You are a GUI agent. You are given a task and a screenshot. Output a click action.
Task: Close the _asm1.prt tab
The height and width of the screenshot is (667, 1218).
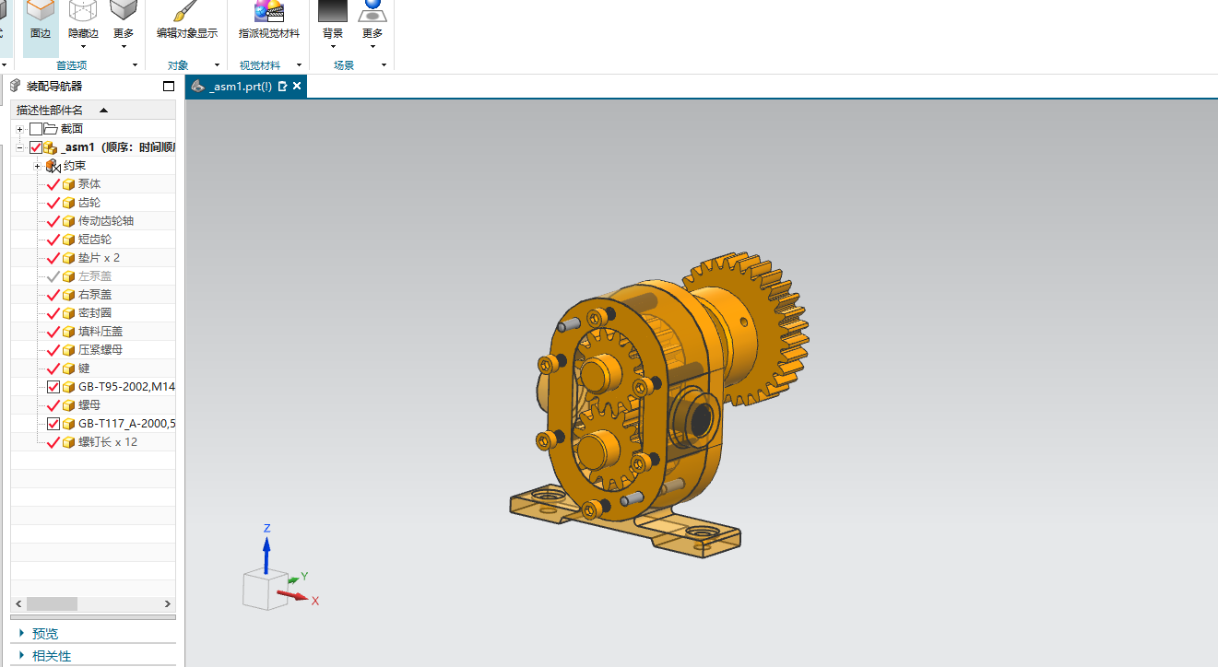(297, 87)
